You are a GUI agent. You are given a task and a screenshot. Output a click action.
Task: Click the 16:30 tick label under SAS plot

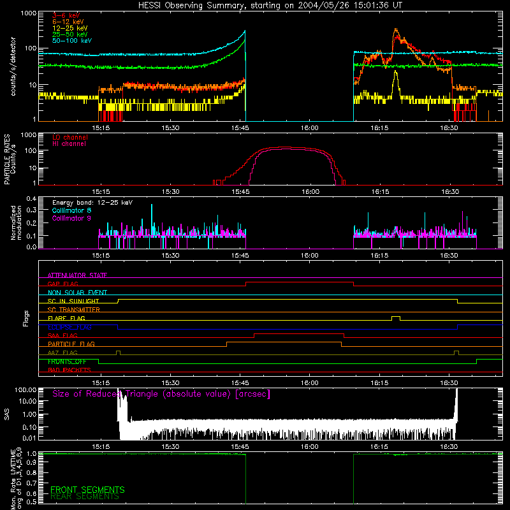pyautogui.click(x=449, y=447)
